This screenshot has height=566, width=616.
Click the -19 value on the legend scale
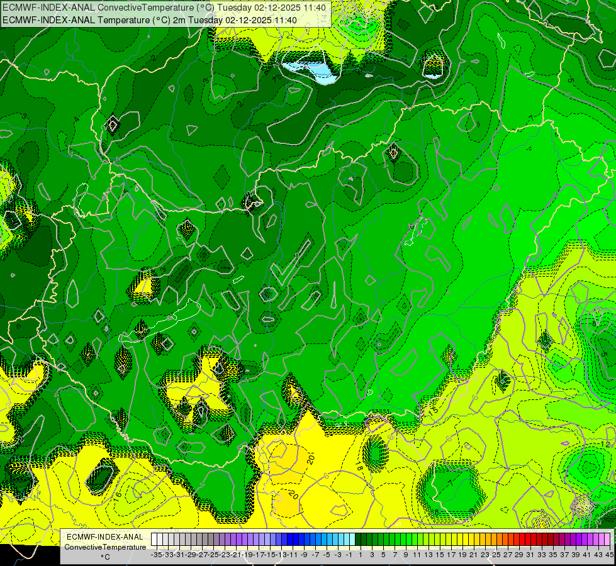(247, 555)
